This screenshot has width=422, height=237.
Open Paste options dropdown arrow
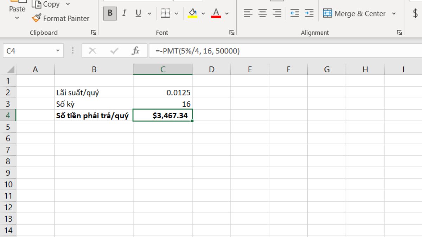click(17, 18)
